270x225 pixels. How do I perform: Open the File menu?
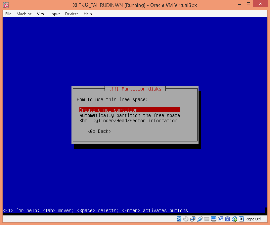pyautogui.click(x=8, y=14)
